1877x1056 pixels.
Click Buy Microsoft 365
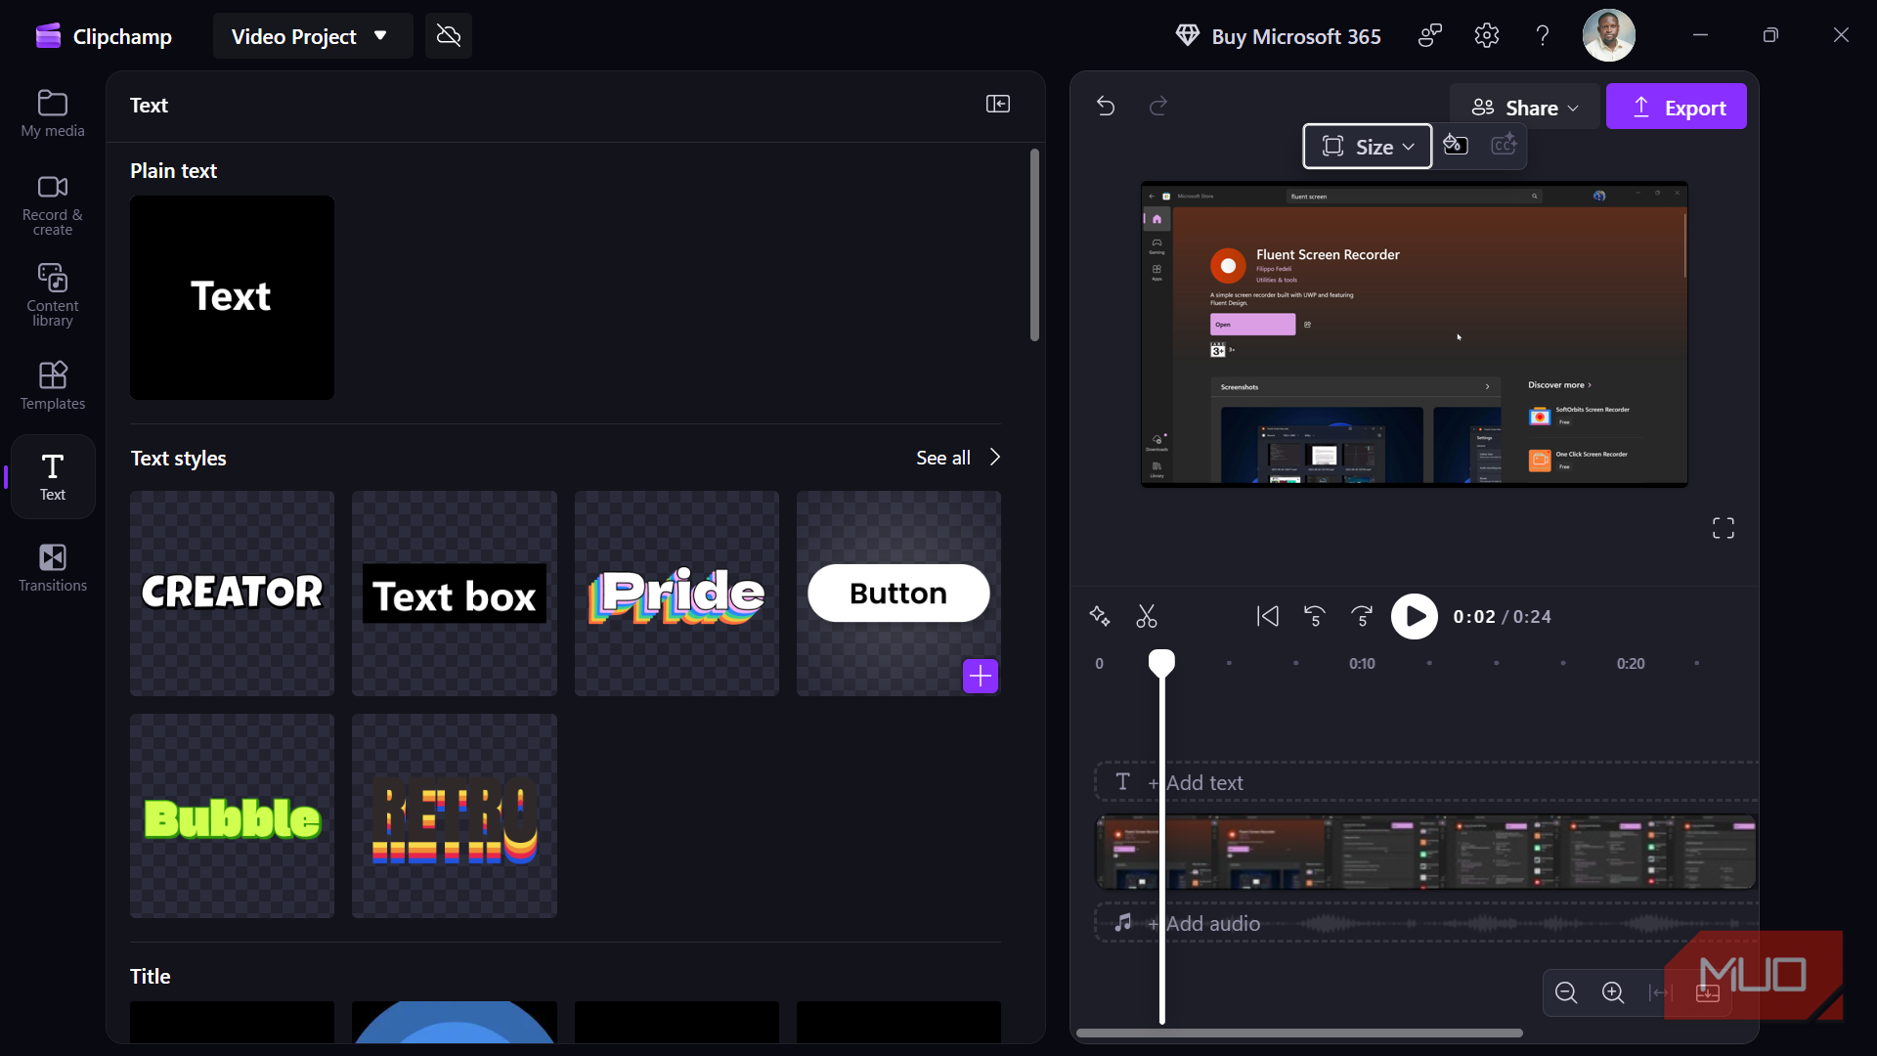click(1278, 36)
